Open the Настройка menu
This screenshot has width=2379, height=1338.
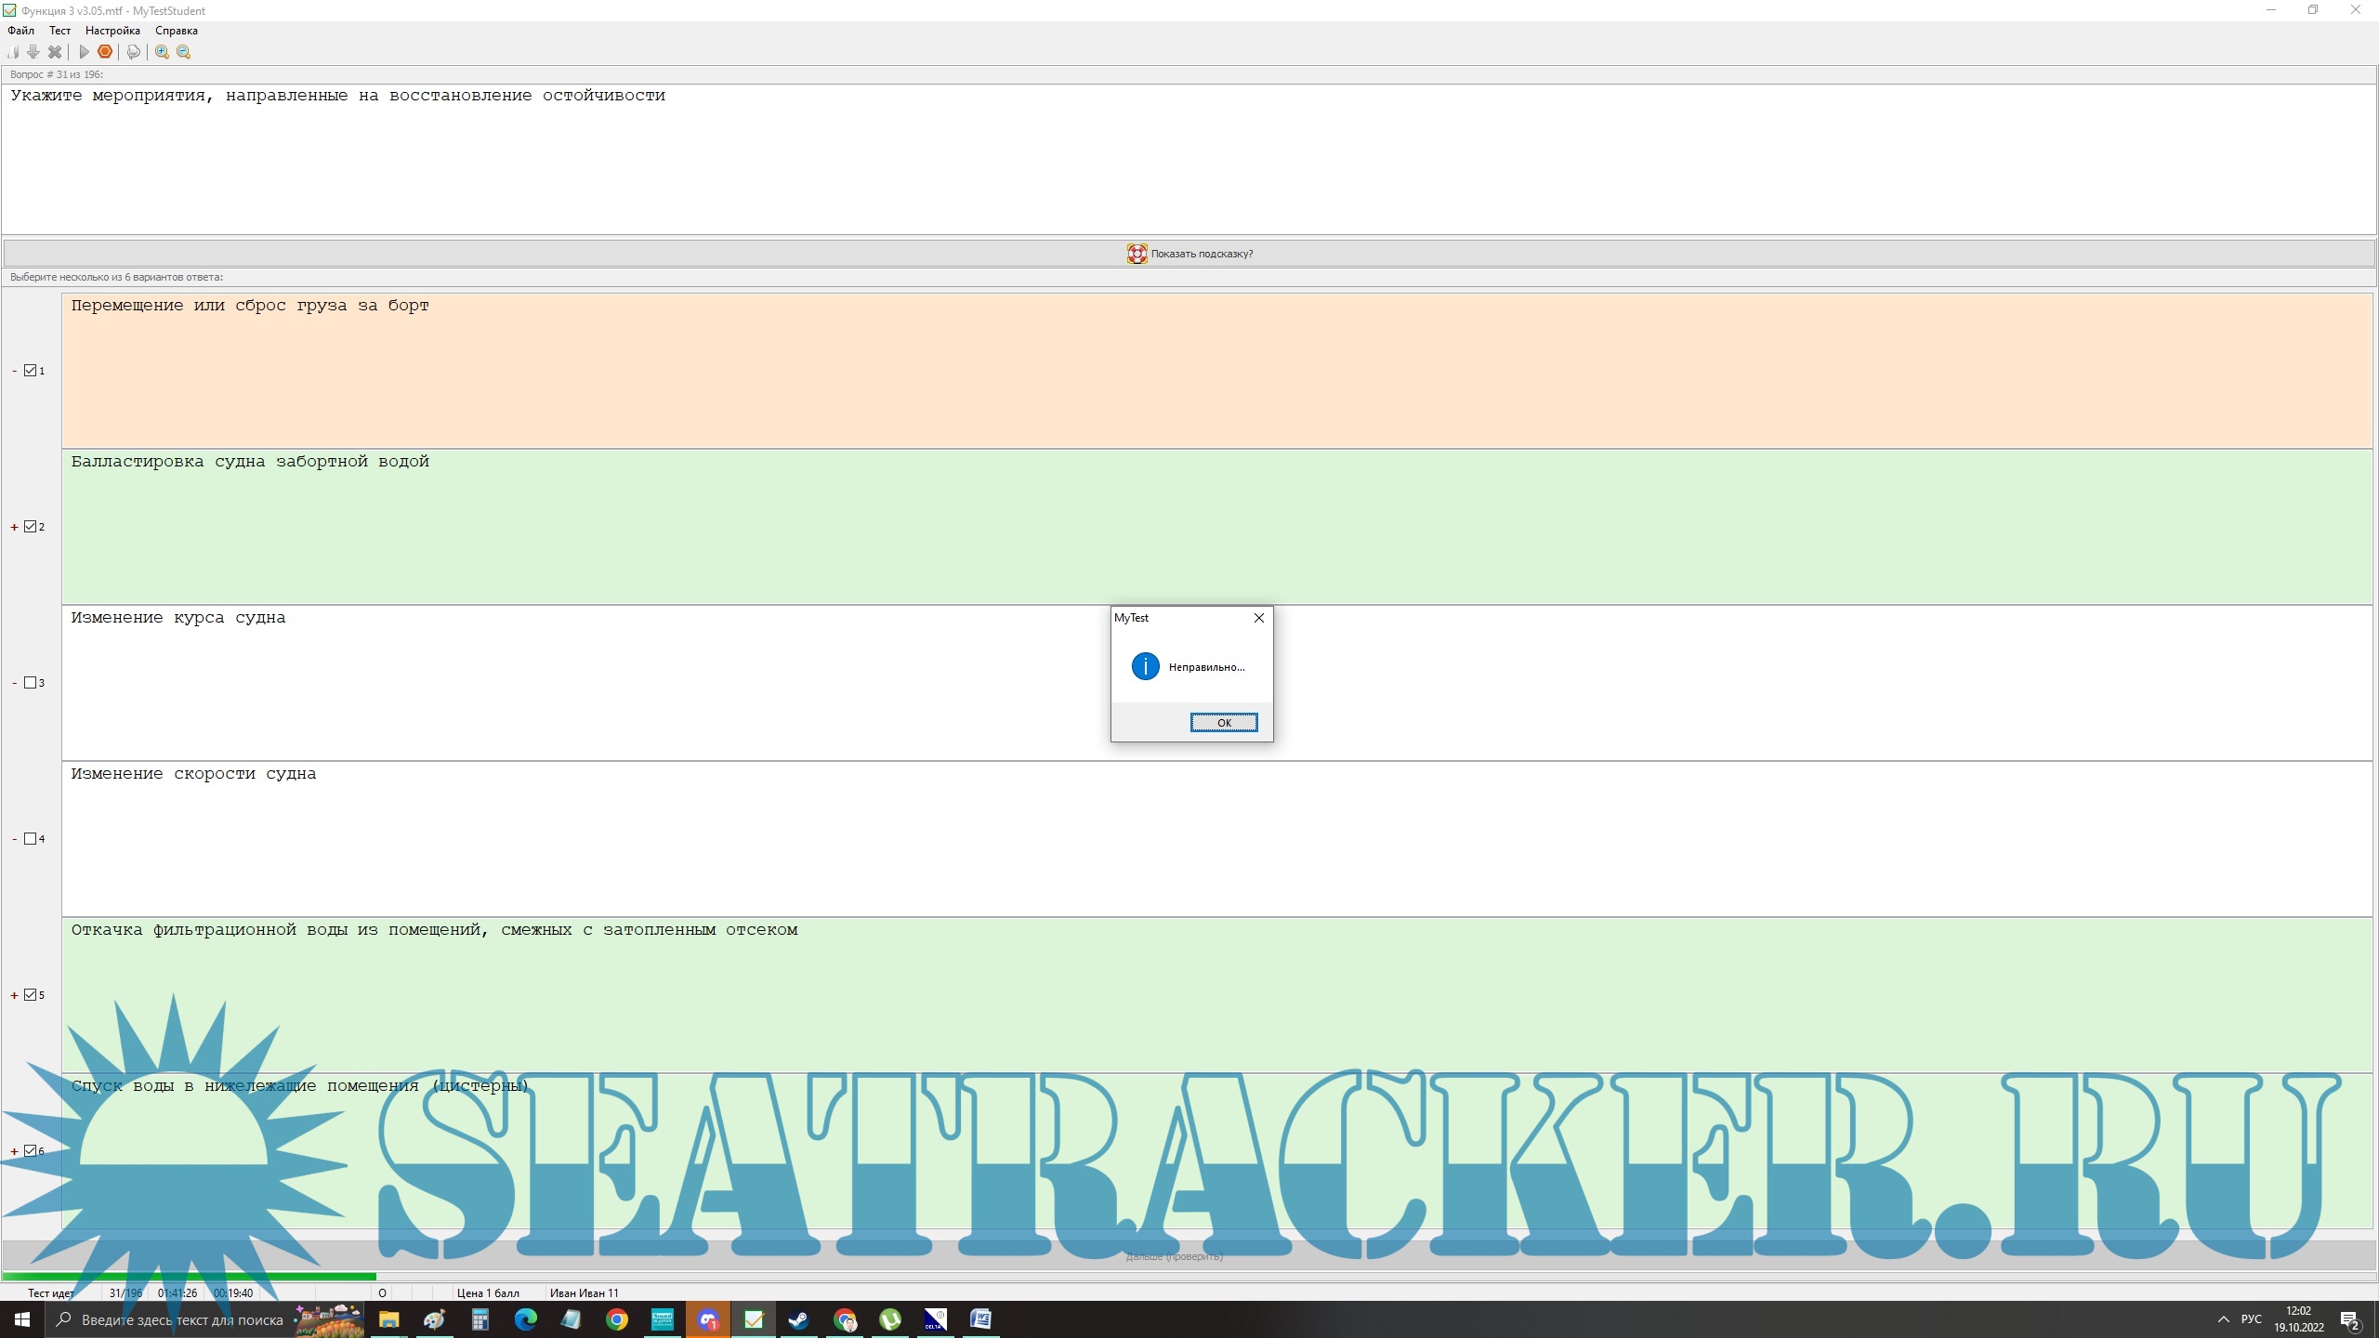[x=112, y=31]
